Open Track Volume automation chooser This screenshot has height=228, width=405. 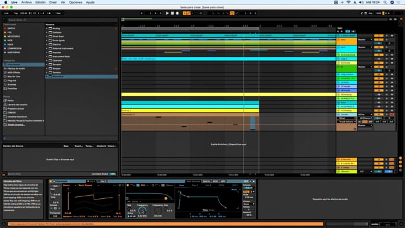[x=346, y=122]
